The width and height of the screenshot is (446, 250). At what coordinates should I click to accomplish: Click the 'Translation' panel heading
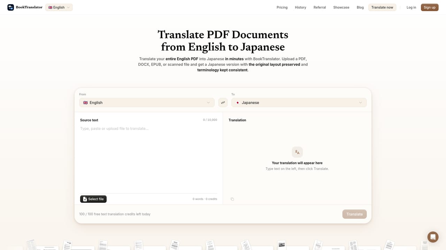[x=237, y=120]
